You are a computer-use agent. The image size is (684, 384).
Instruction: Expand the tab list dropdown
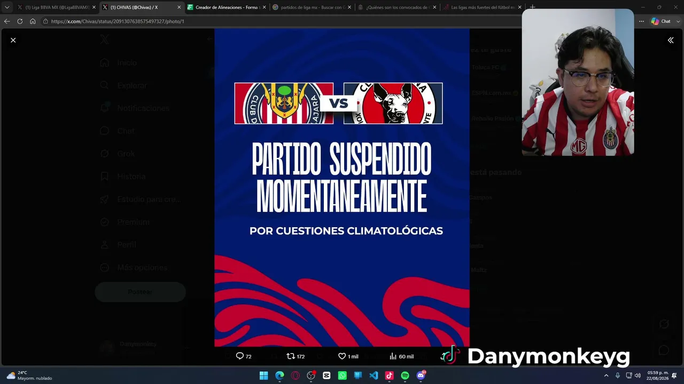[x=7, y=7]
